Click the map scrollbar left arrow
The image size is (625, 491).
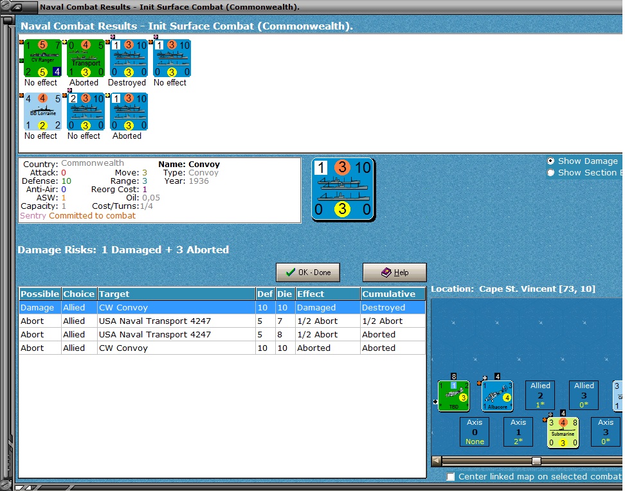tap(437, 461)
